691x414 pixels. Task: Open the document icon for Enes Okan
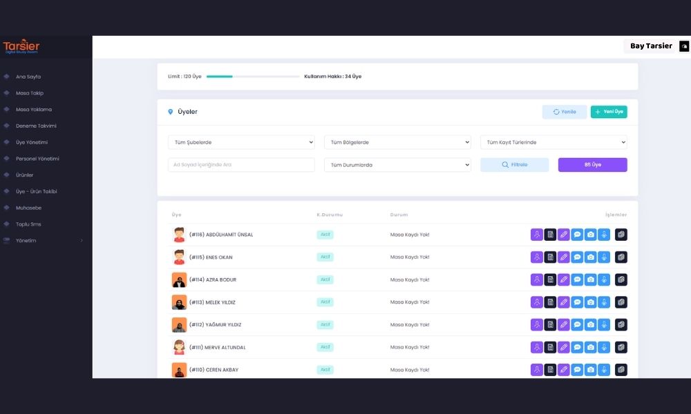tap(550, 257)
